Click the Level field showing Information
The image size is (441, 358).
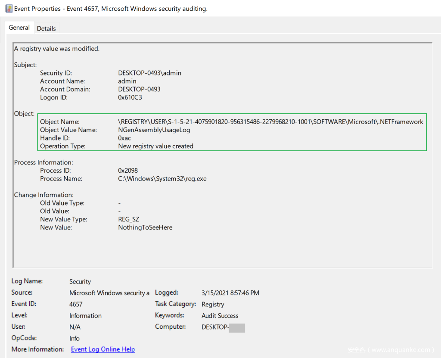click(x=85, y=316)
